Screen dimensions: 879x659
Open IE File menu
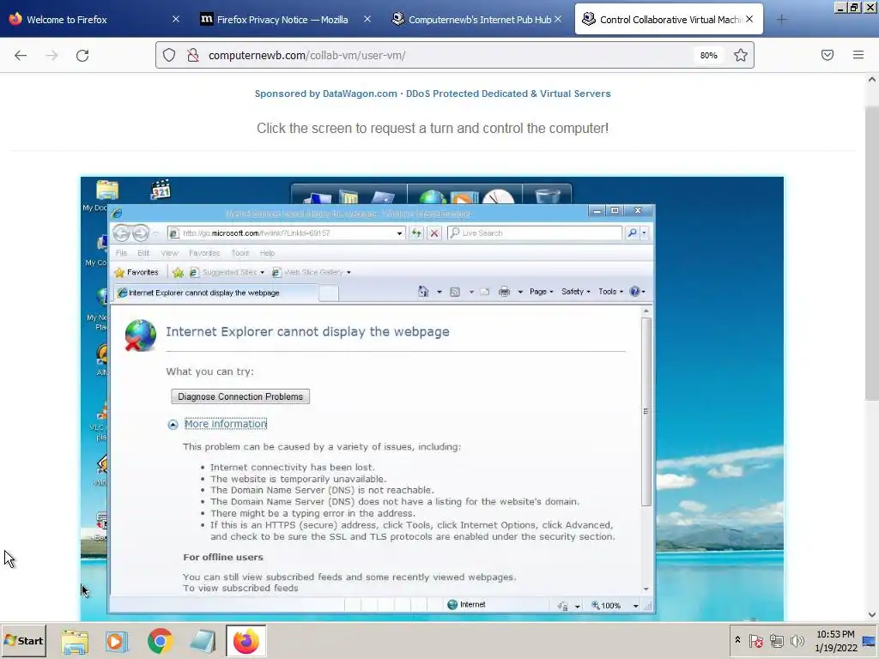pos(121,253)
